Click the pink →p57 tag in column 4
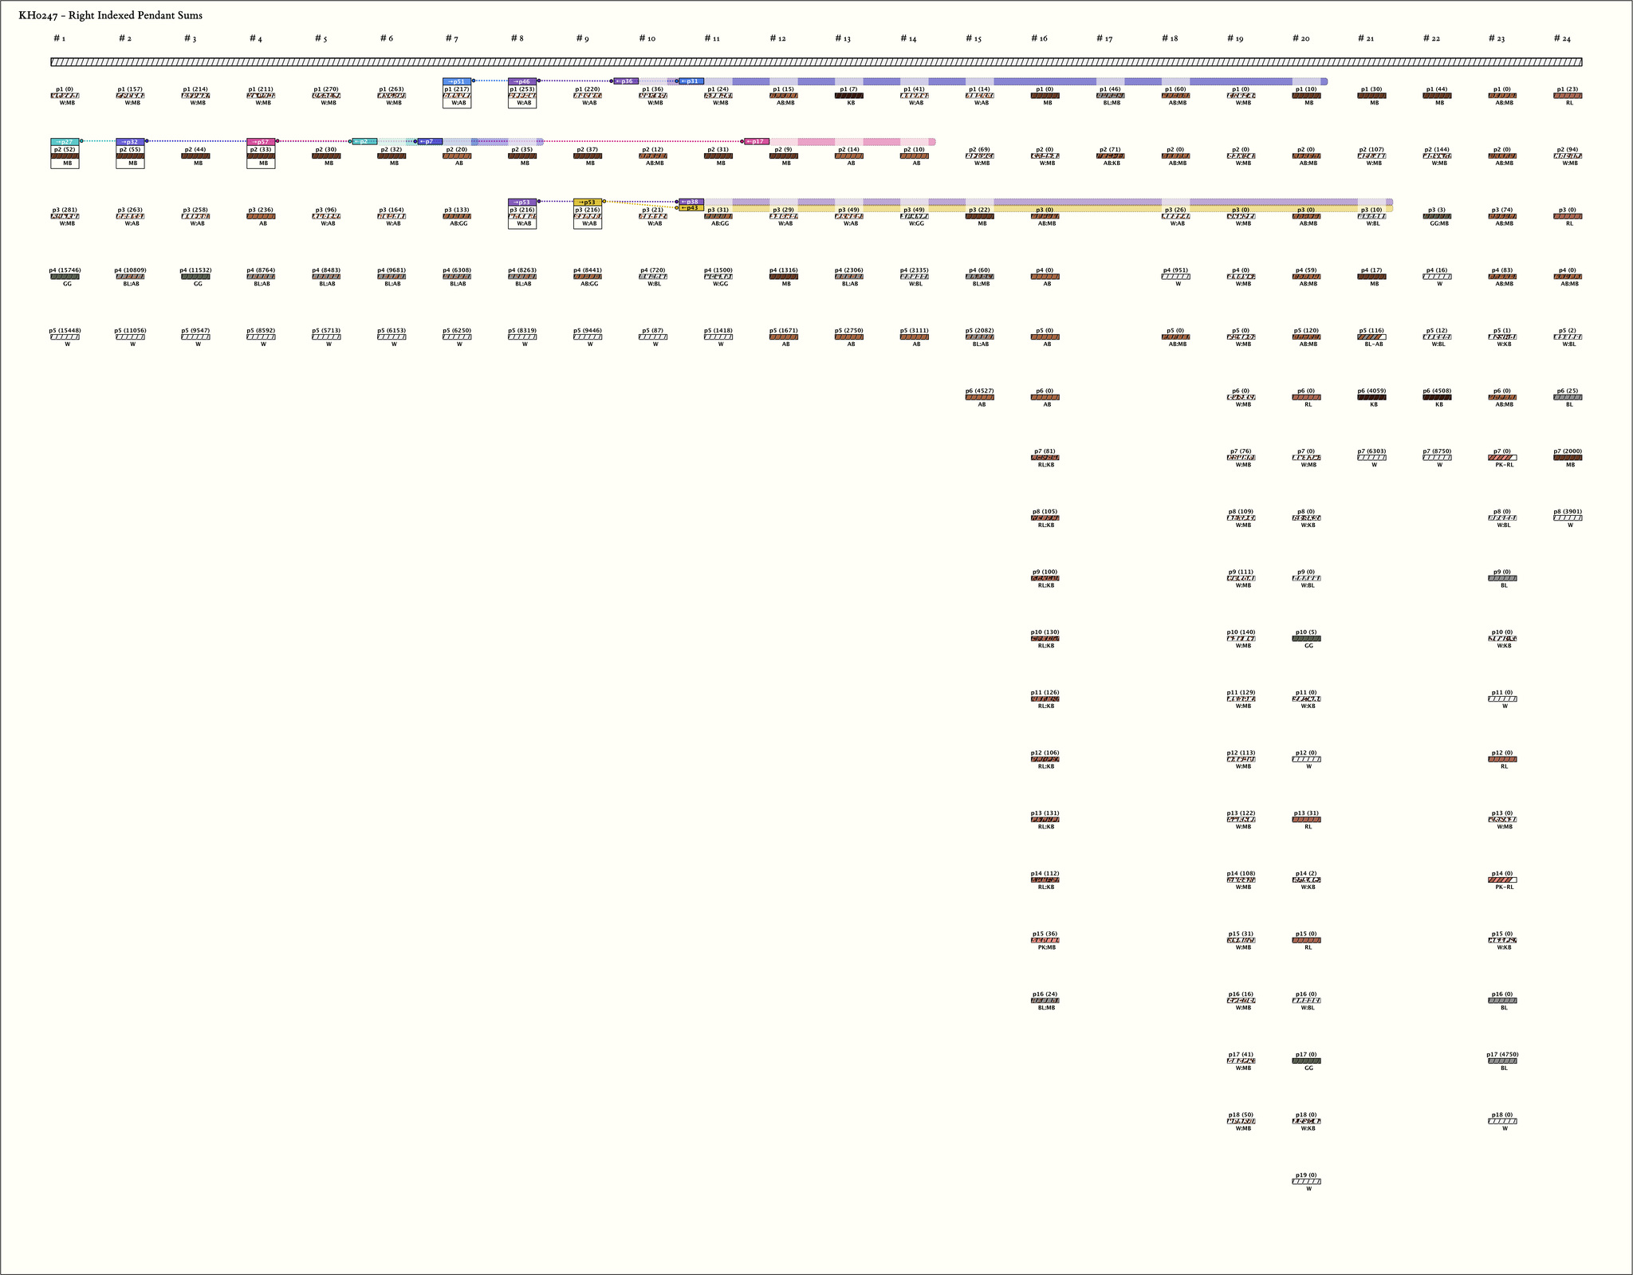This screenshot has width=1633, height=1275. [x=261, y=142]
